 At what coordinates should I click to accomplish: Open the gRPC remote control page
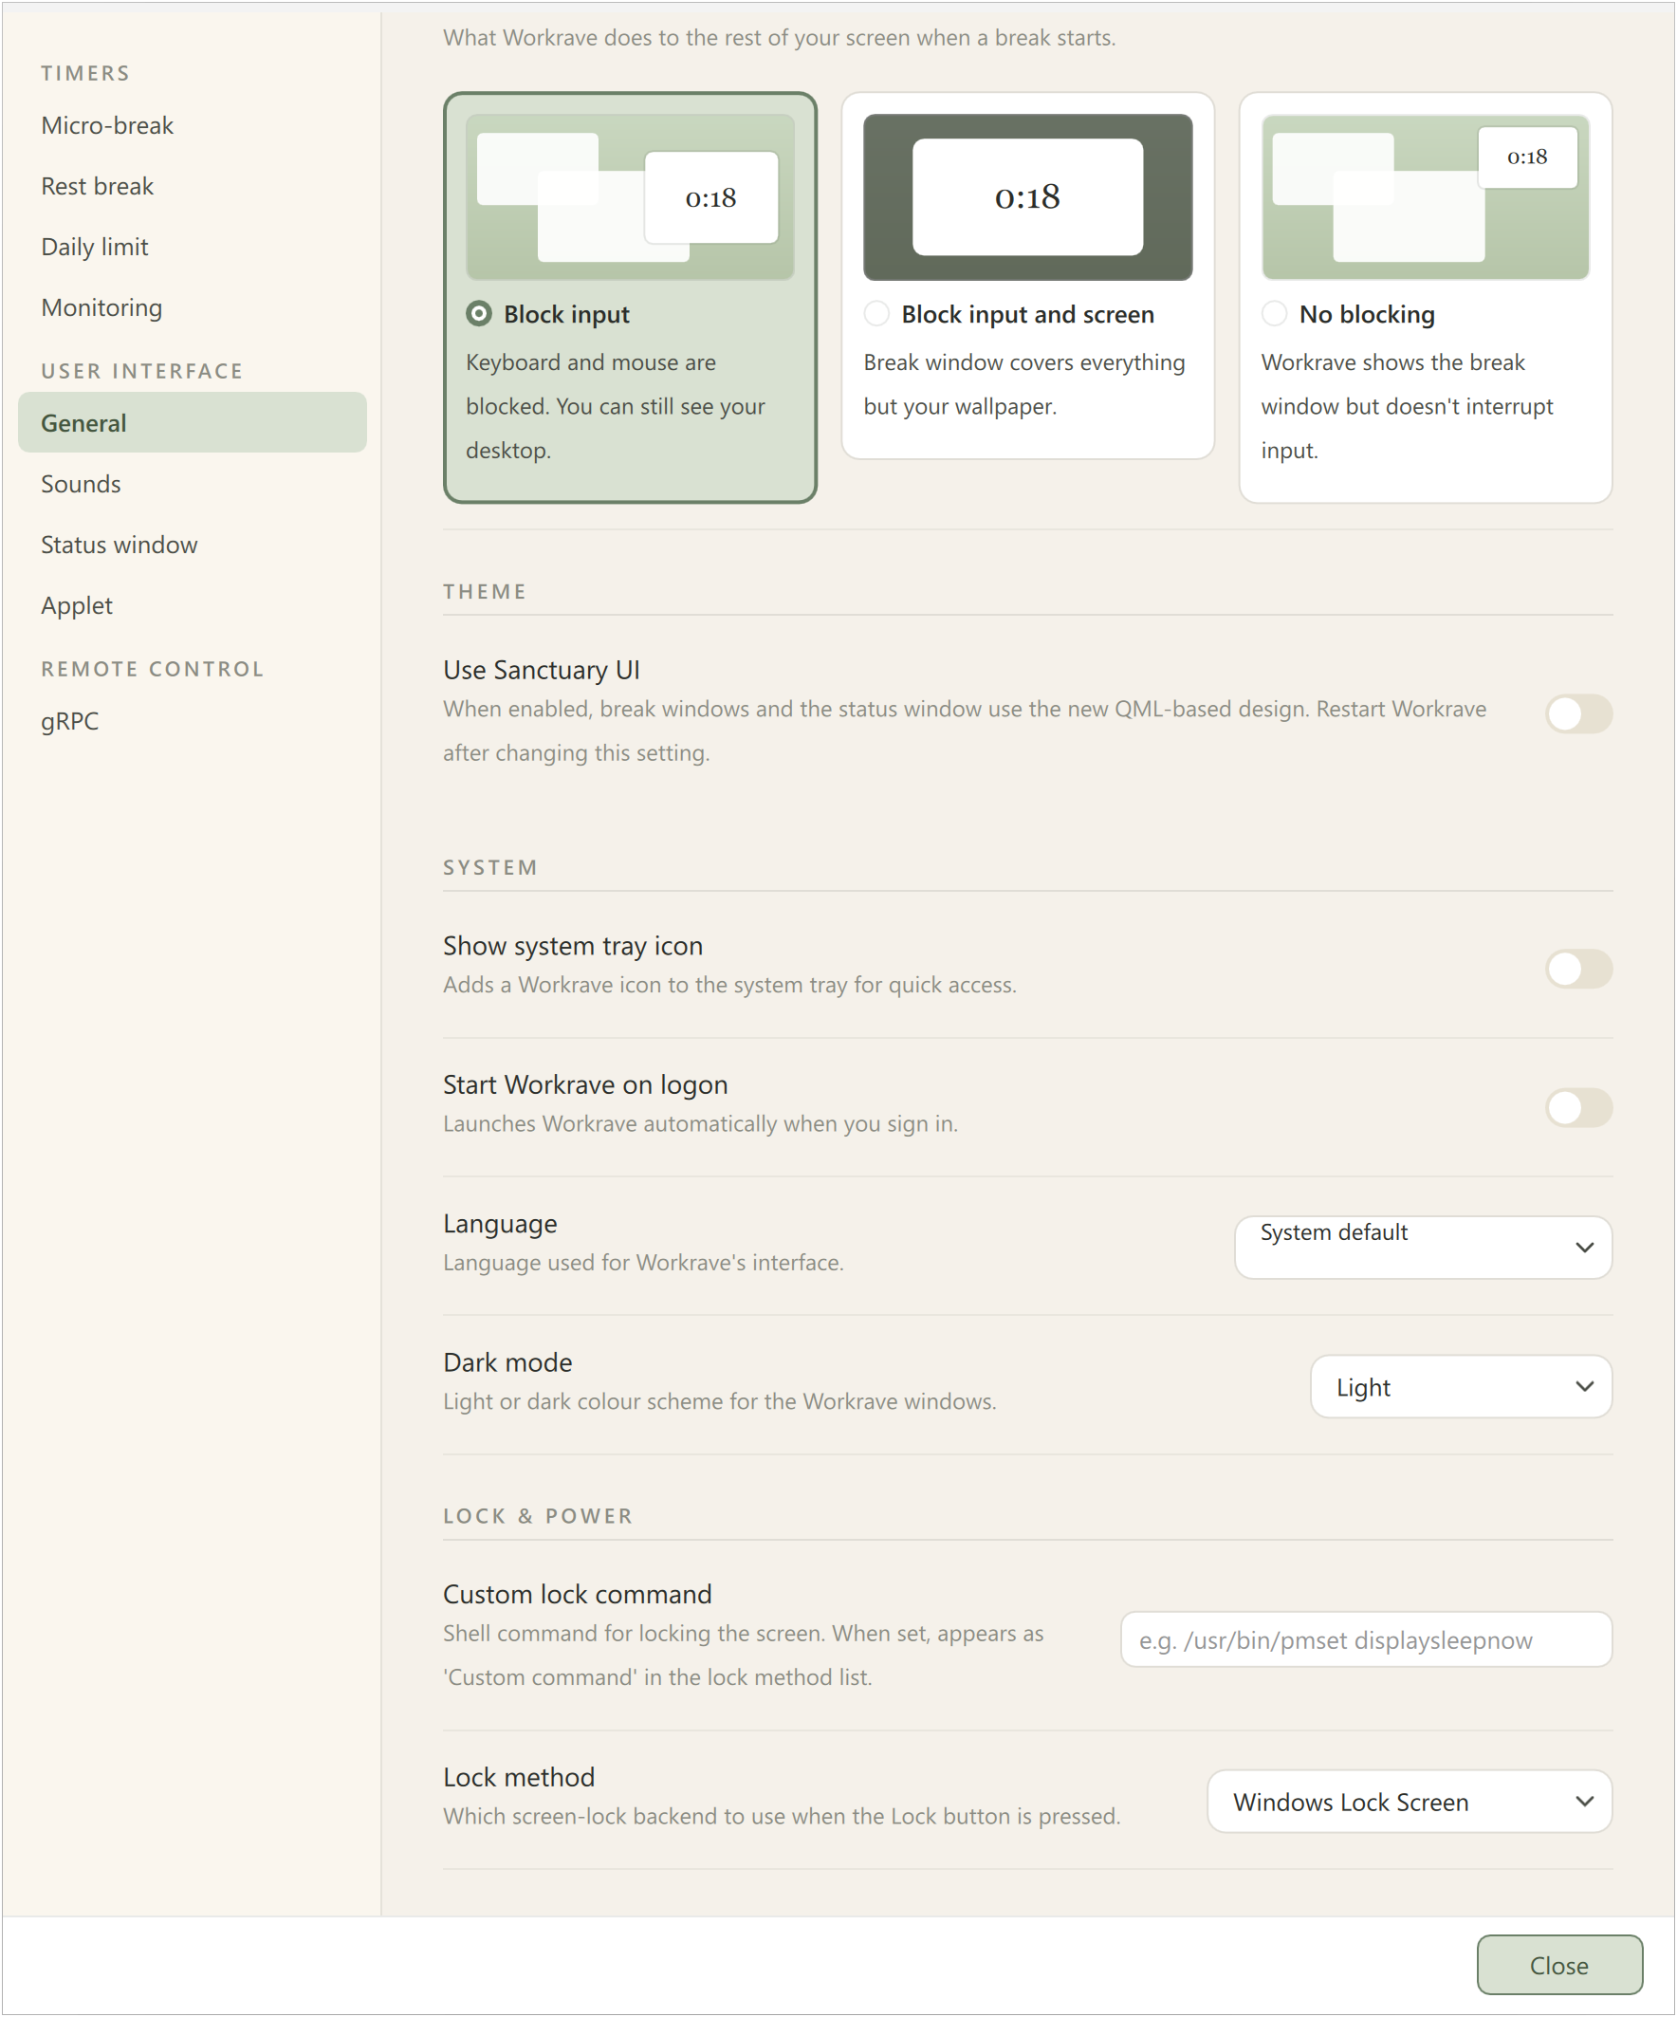(x=193, y=720)
